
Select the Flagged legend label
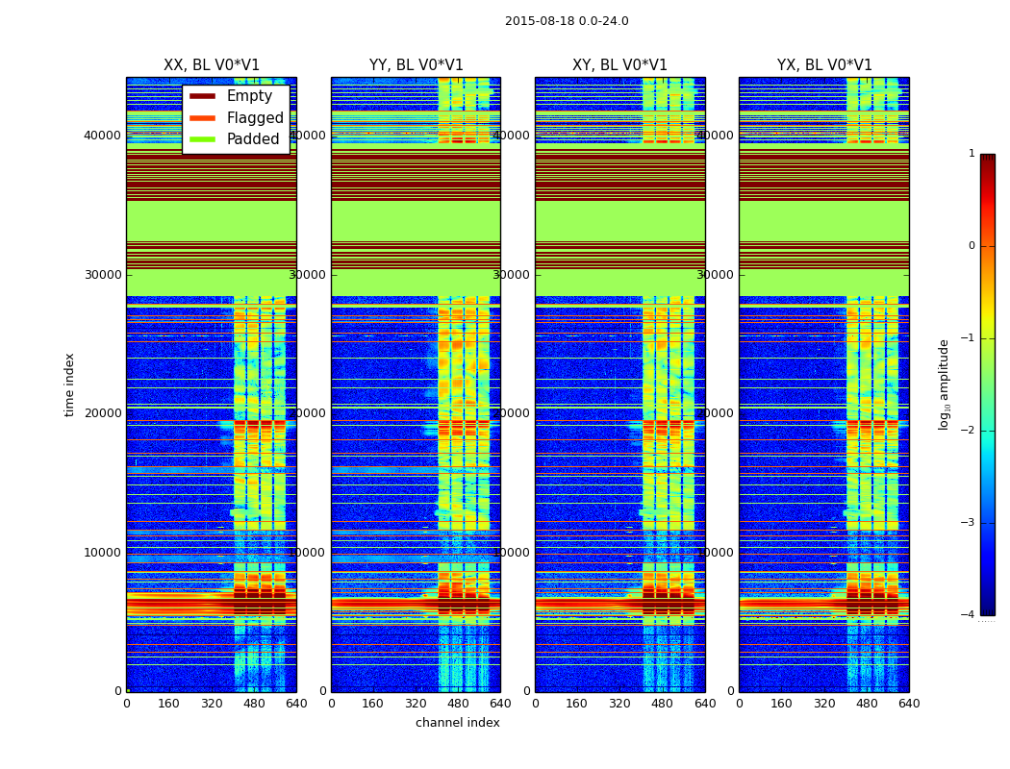tap(255, 118)
